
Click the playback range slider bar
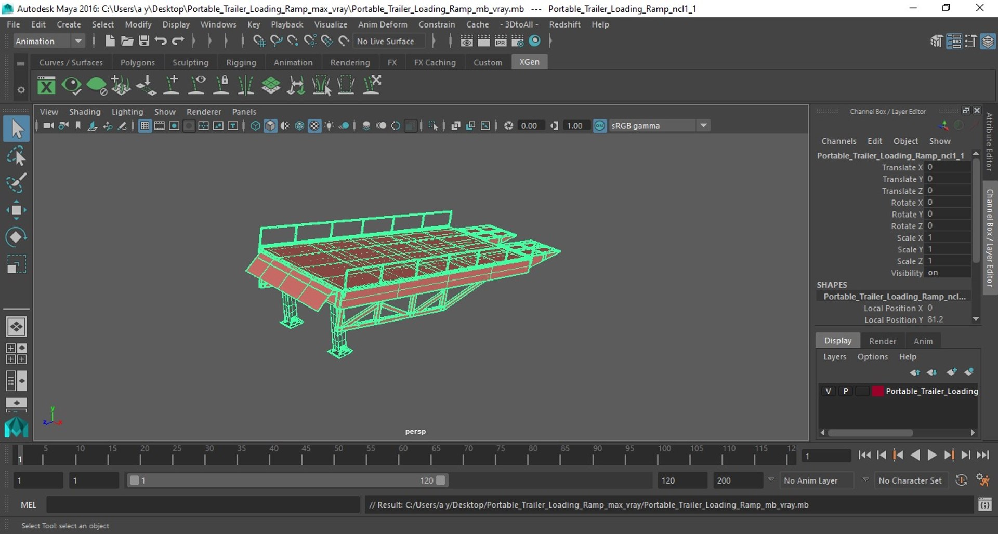[287, 480]
